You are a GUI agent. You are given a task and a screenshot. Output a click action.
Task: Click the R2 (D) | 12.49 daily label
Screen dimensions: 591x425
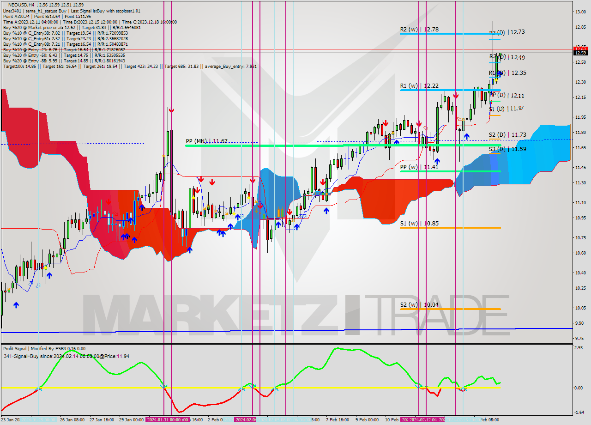(507, 57)
